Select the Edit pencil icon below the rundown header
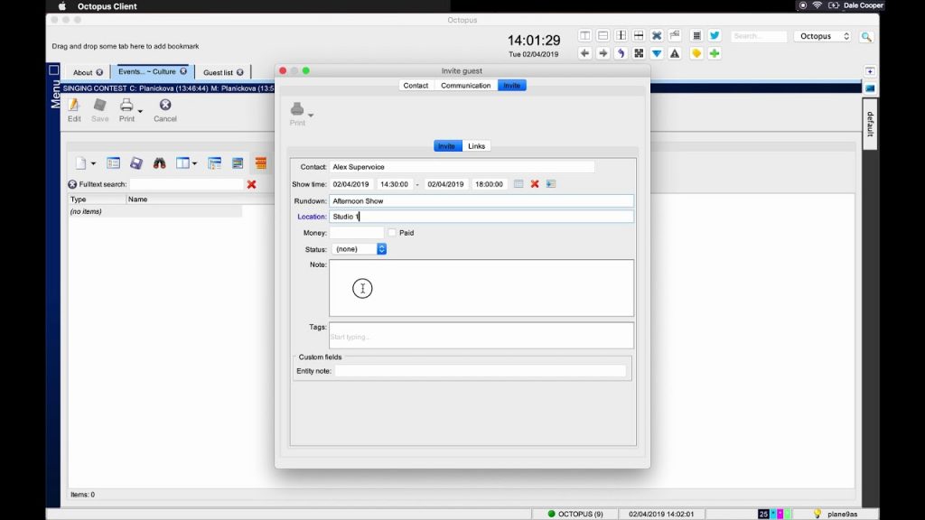The width and height of the screenshot is (925, 520). point(73,107)
